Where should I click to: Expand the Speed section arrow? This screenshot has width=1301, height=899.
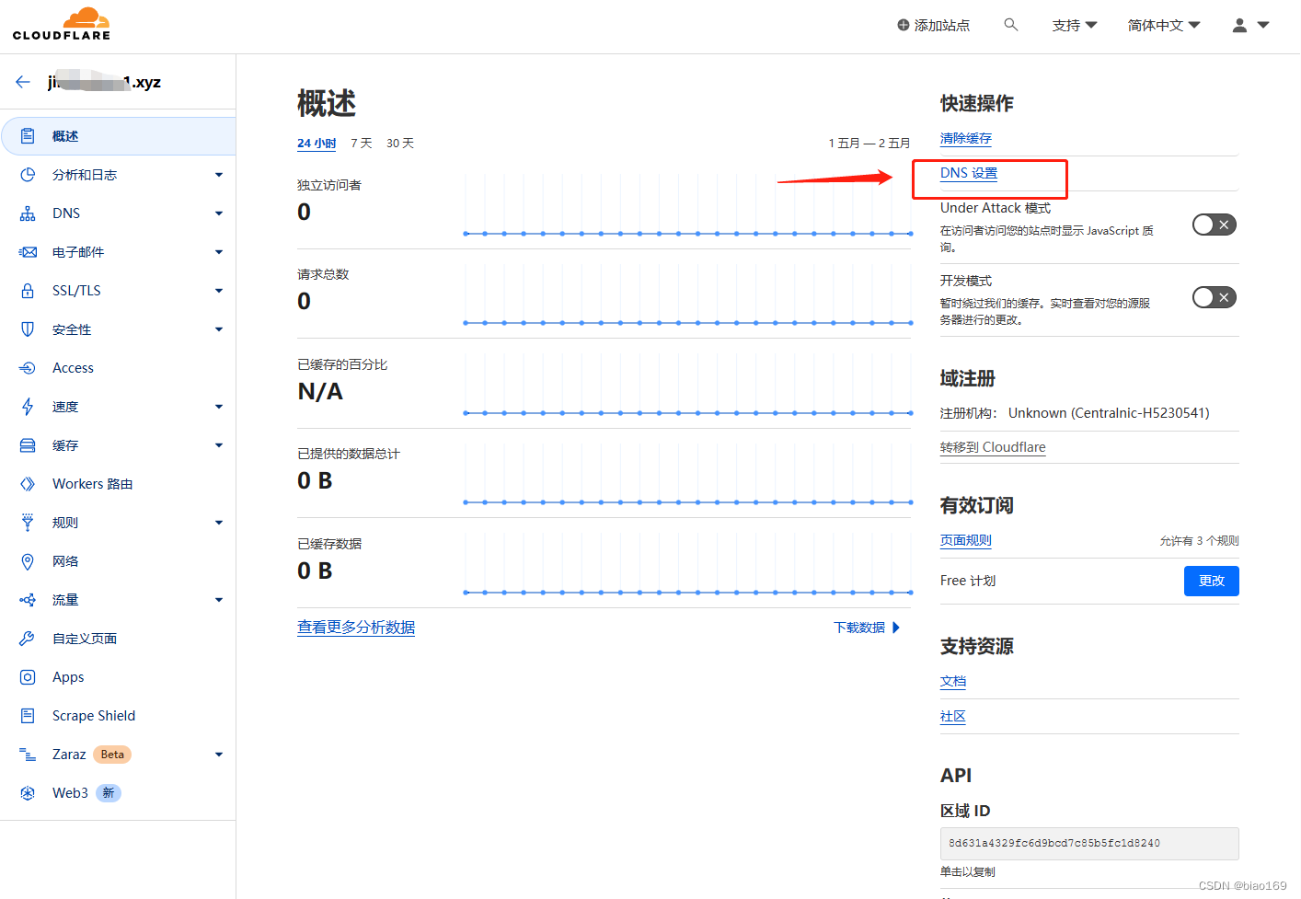click(x=219, y=407)
